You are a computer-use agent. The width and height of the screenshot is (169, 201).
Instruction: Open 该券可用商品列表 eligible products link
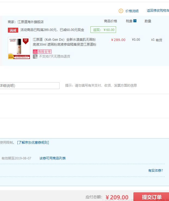(52, 158)
